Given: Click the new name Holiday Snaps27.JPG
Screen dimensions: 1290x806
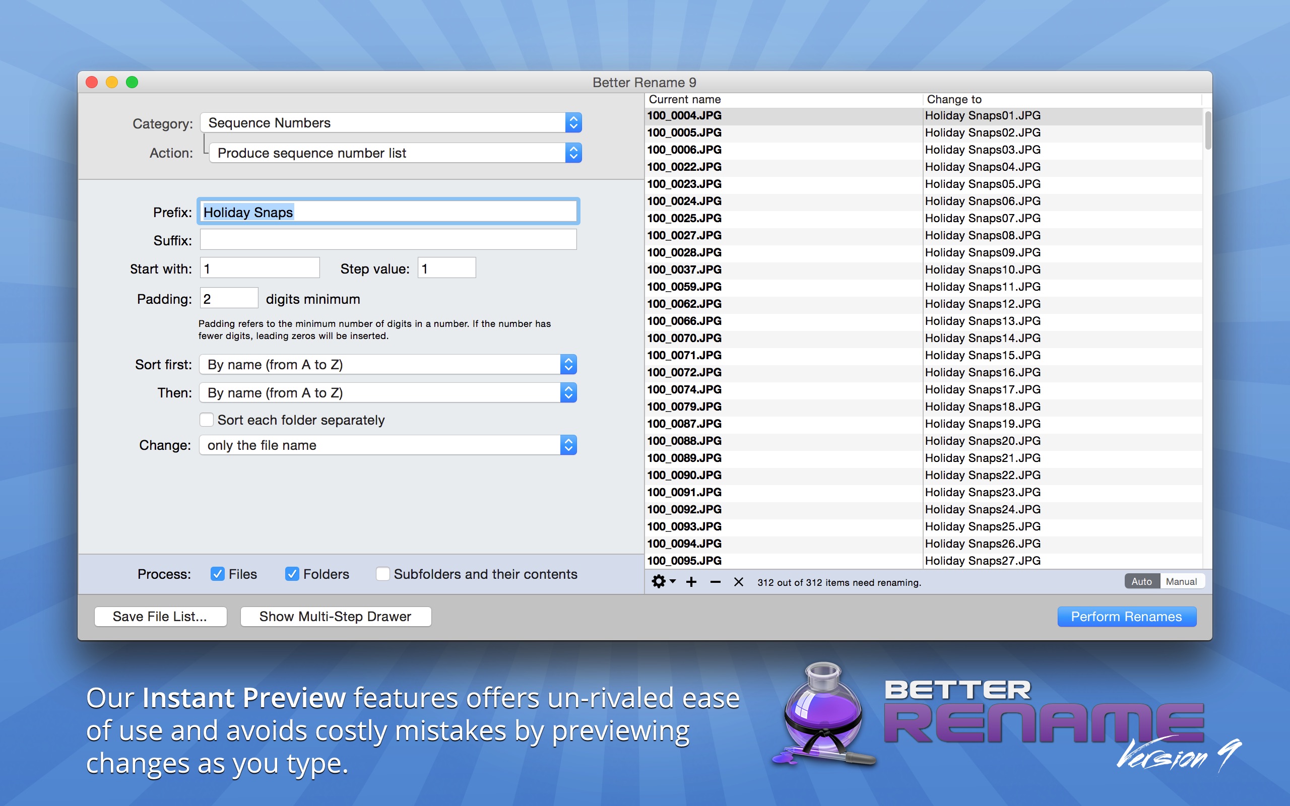Looking at the screenshot, I should tap(983, 561).
